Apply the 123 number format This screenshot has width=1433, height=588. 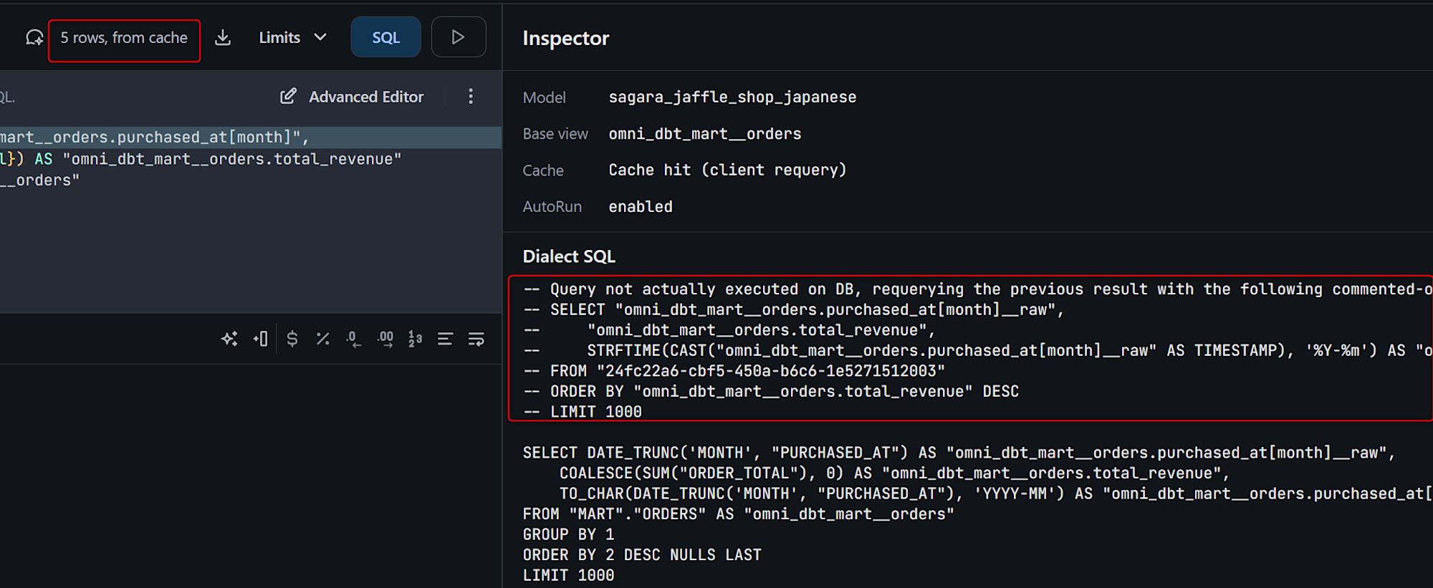pos(416,339)
